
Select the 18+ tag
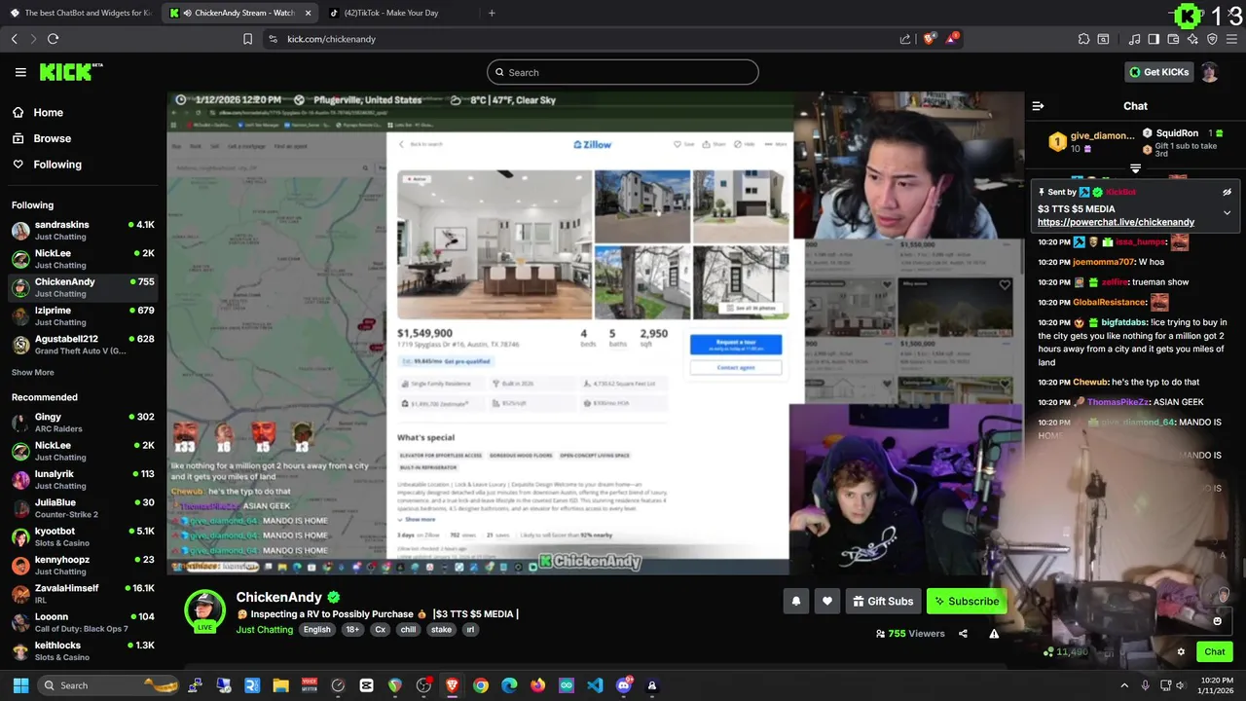[x=352, y=630]
